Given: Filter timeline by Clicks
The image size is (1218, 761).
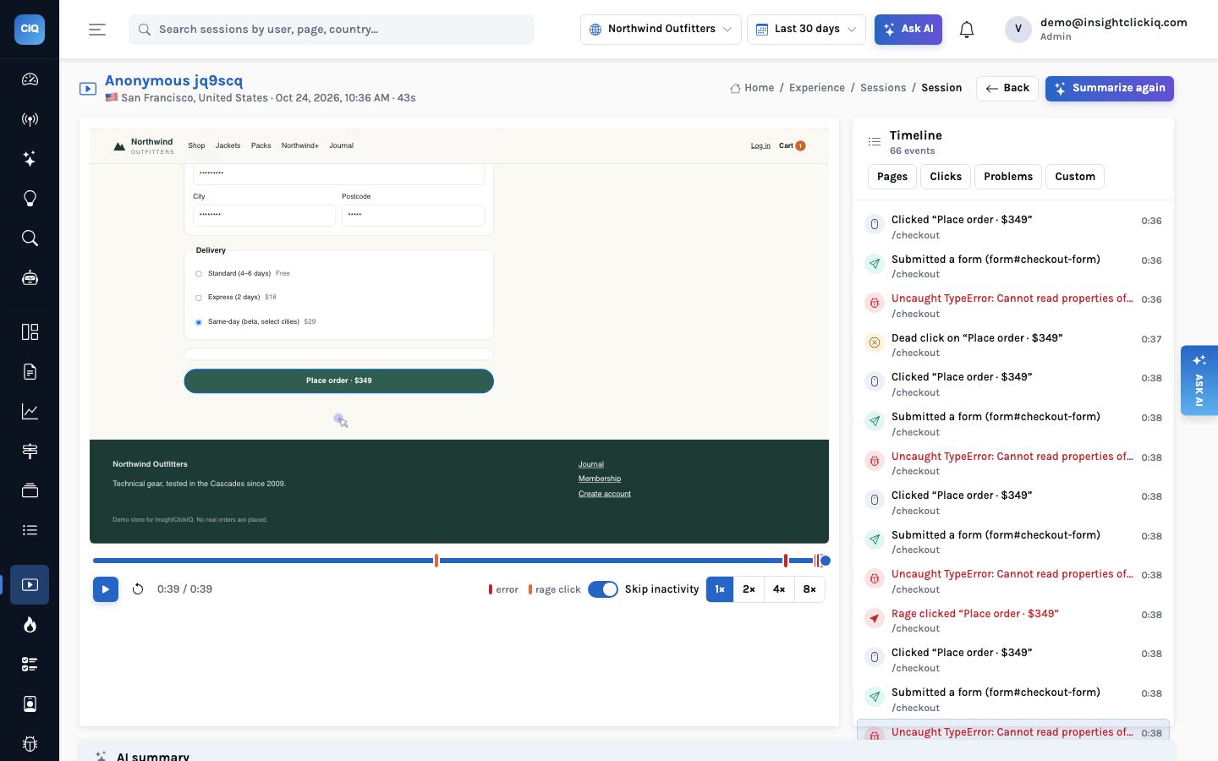Looking at the screenshot, I should tap(946, 177).
